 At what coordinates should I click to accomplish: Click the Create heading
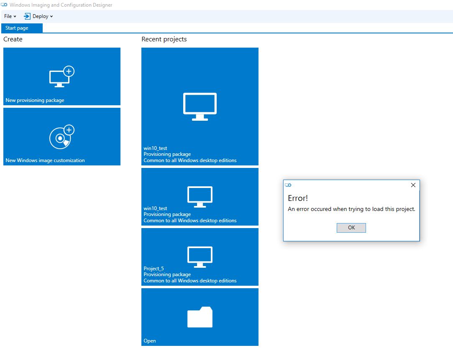tap(13, 39)
